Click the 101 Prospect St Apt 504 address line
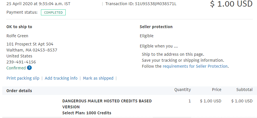The width and height of the screenshot is (257, 118). [30, 44]
